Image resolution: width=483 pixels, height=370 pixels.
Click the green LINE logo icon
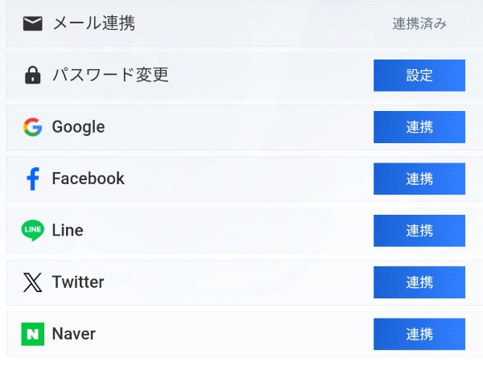[x=33, y=230]
